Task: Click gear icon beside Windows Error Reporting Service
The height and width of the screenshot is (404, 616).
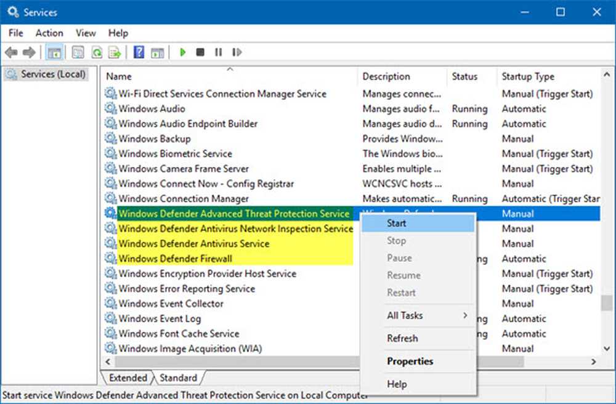Action: [x=110, y=288]
